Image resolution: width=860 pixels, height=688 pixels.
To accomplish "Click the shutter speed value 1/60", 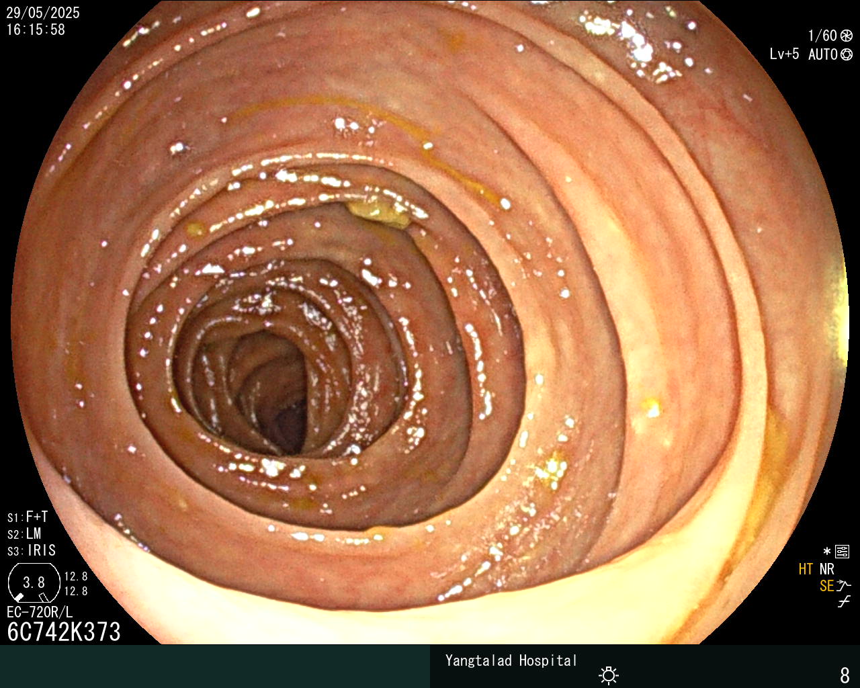I will (822, 36).
